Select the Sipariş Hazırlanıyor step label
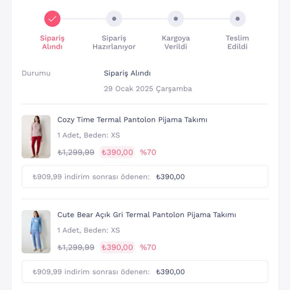Image resolution: width=290 pixels, height=290 pixels. pyautogui.click(x=114, y=42)
